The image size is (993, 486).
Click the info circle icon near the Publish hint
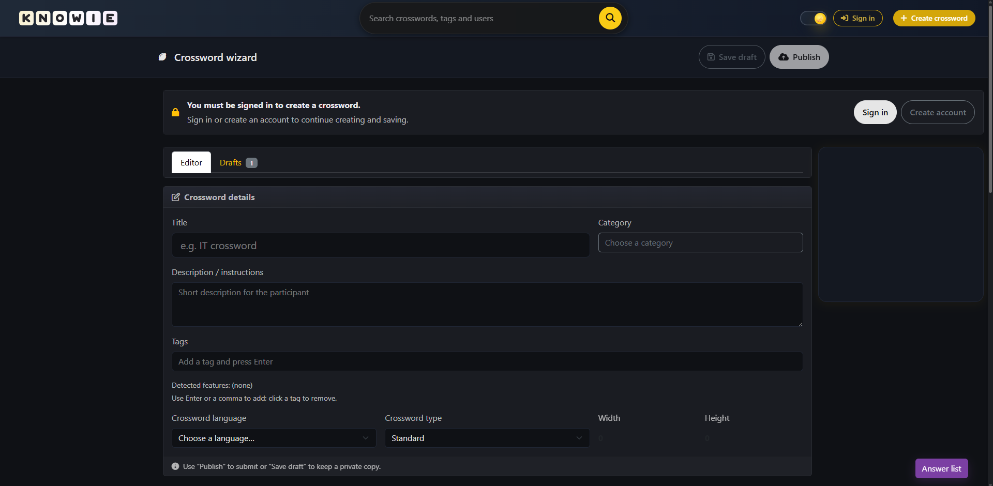point(175,466)
